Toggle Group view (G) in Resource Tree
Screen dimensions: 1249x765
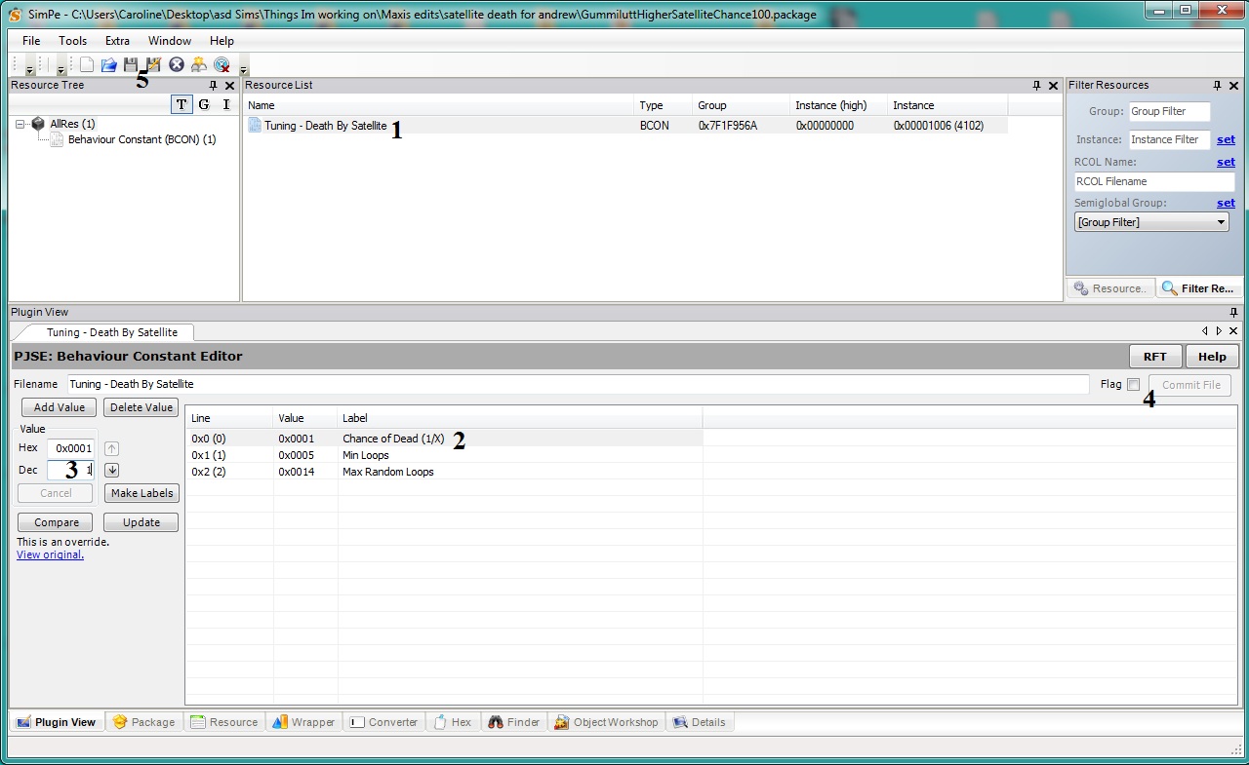coord(204,104)
